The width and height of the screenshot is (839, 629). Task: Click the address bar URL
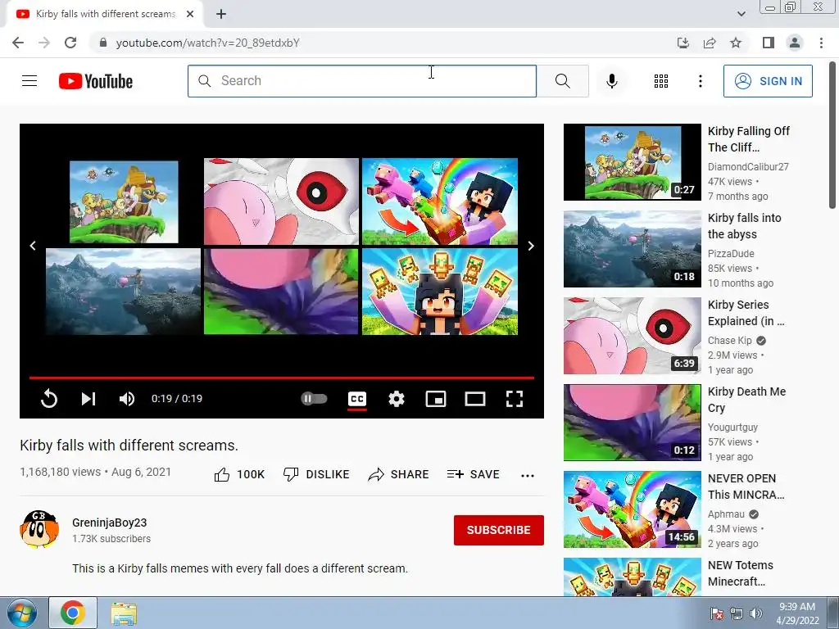point(207,43)
